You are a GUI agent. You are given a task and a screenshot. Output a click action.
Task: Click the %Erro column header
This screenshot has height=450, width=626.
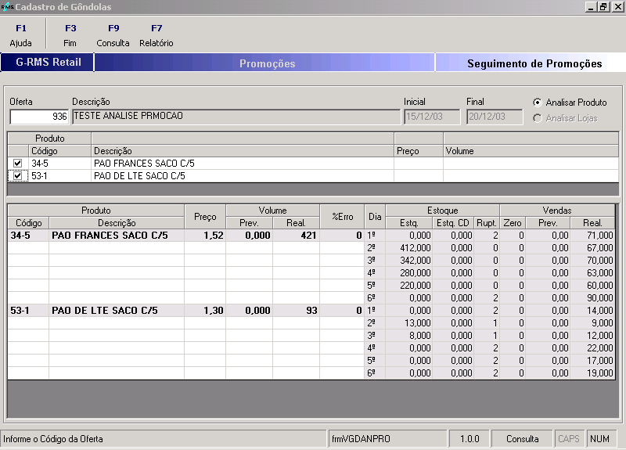point(342,217)
